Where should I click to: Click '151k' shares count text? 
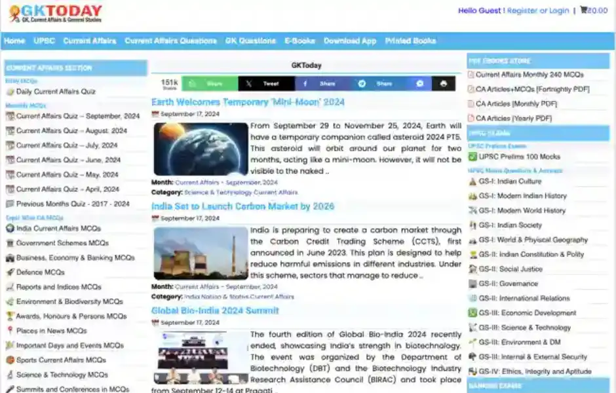(x=169, y=82)
